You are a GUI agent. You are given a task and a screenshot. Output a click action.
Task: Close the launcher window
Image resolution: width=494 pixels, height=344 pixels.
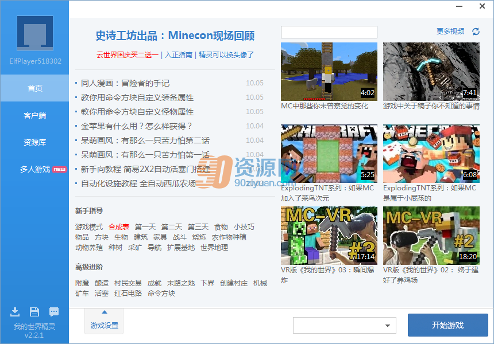click(482, 6)
